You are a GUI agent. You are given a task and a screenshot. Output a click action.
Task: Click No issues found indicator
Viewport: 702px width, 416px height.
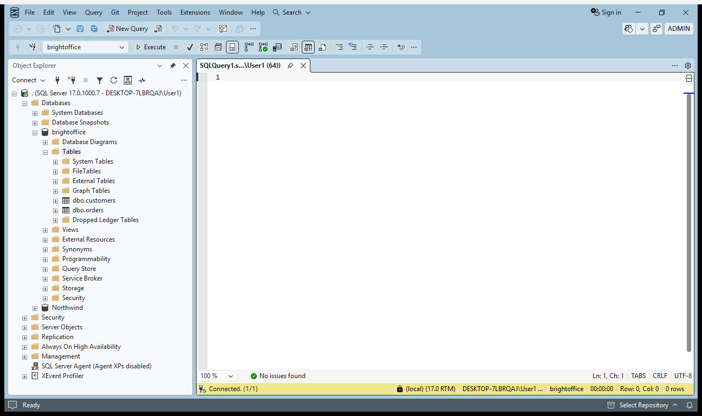coord(278,376)
